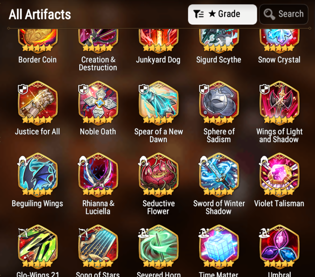Open Rhianna & Luciella artifact
The height and width of the screenshot is (277, 315).
click(x=98, y=174)
